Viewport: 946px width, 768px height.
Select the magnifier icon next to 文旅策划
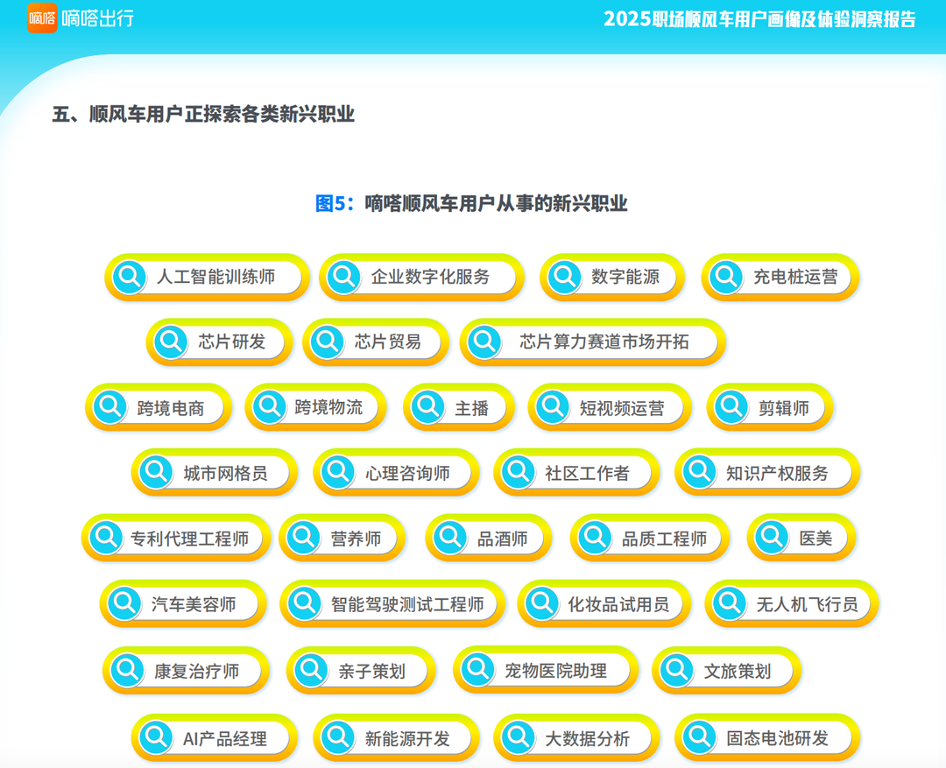point(677,671)
